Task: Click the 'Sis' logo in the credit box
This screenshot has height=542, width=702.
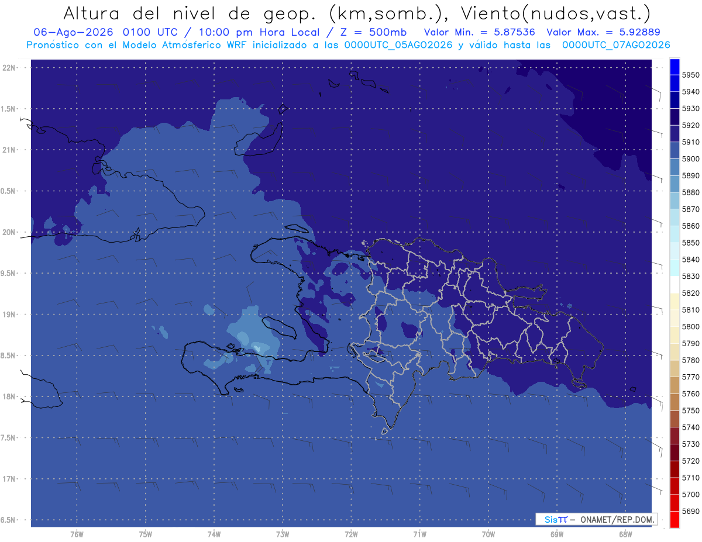Action: pos(552,519)
